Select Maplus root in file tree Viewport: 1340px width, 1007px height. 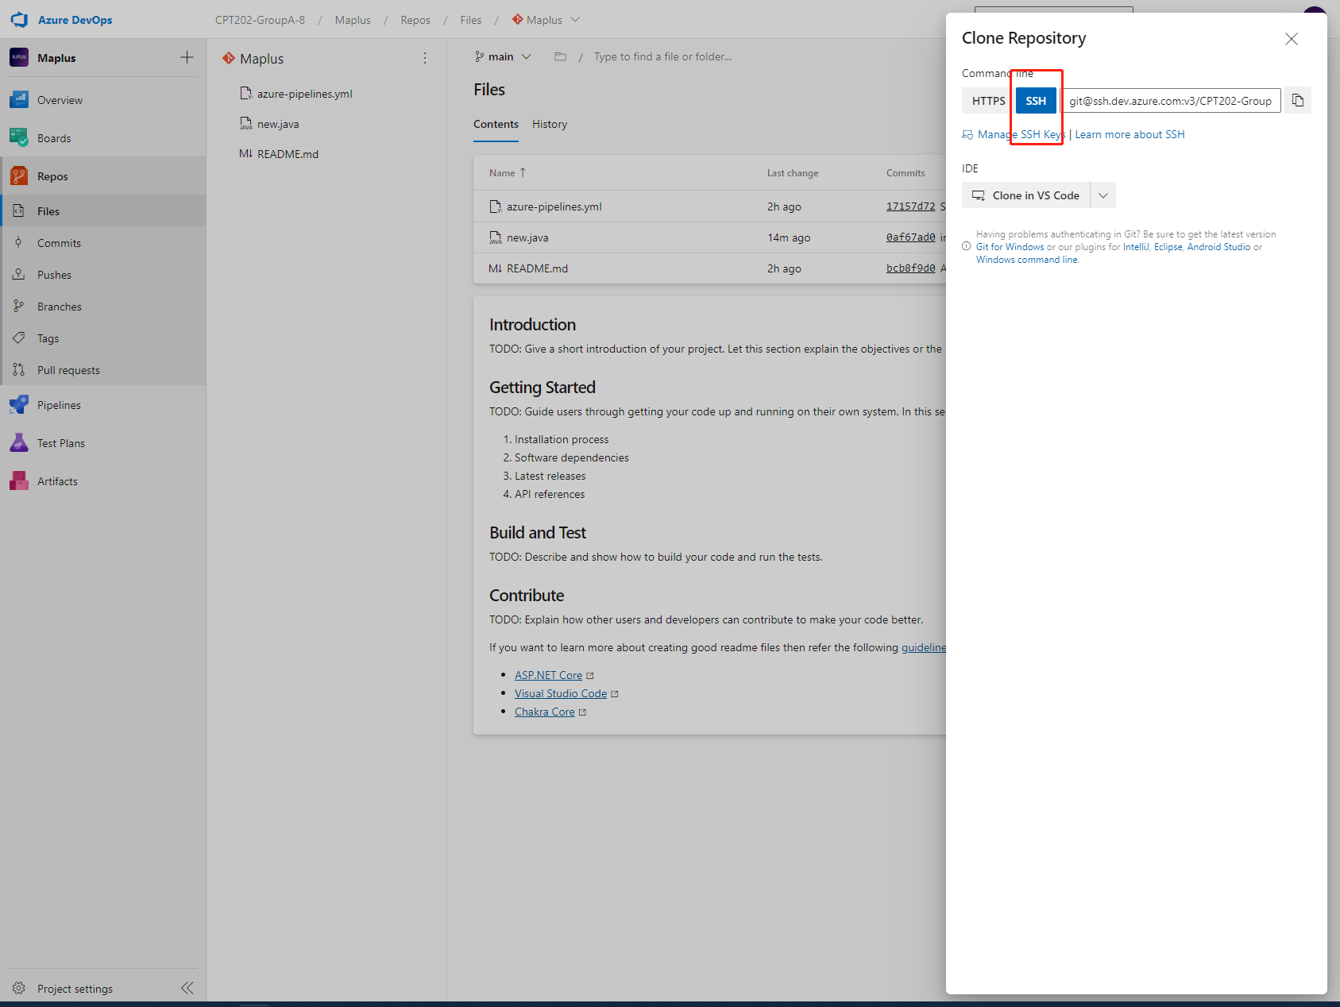[x=261, y=59]
